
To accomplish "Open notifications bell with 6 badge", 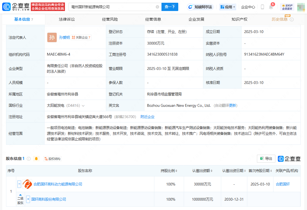I will [x=271, y=7].
